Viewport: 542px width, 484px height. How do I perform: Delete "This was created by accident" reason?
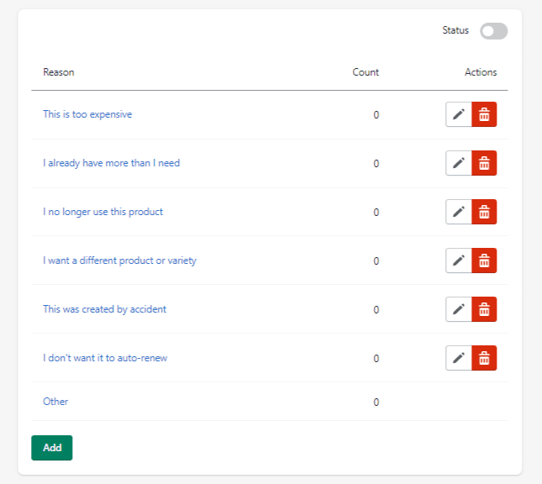484,309
